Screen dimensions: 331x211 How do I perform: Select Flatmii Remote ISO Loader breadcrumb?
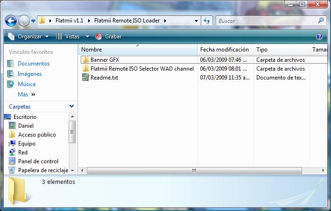coord(127,21)
